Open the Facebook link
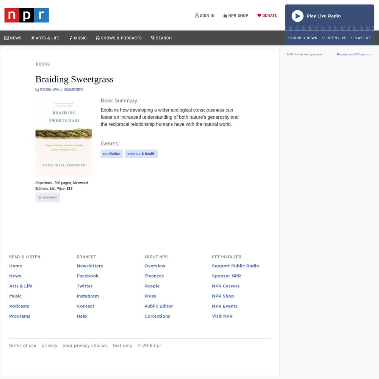 tap(88, 276)
